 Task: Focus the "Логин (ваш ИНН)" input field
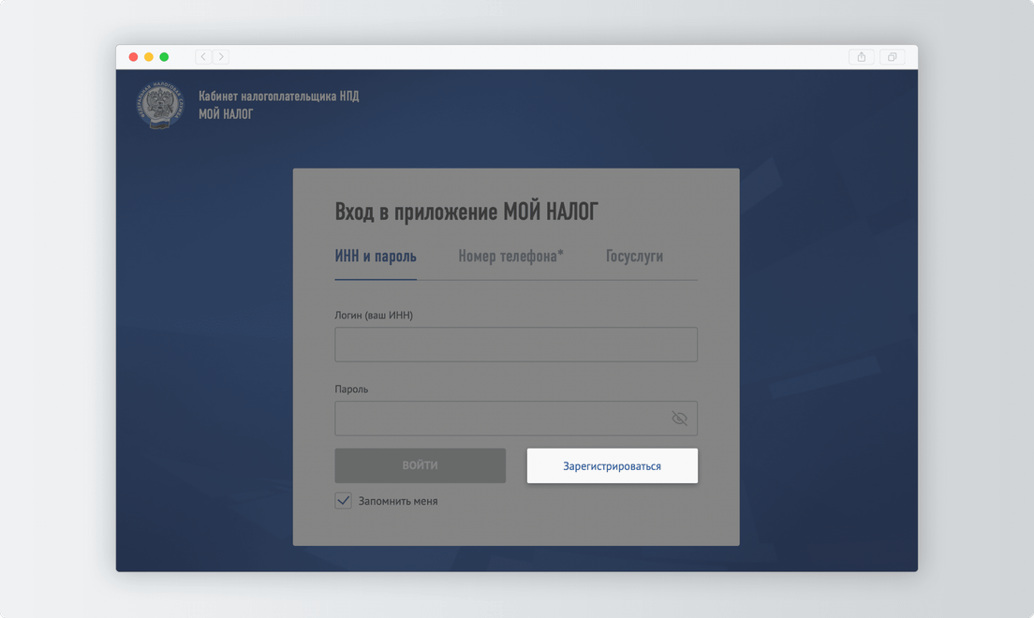click(x=516, y=345)
